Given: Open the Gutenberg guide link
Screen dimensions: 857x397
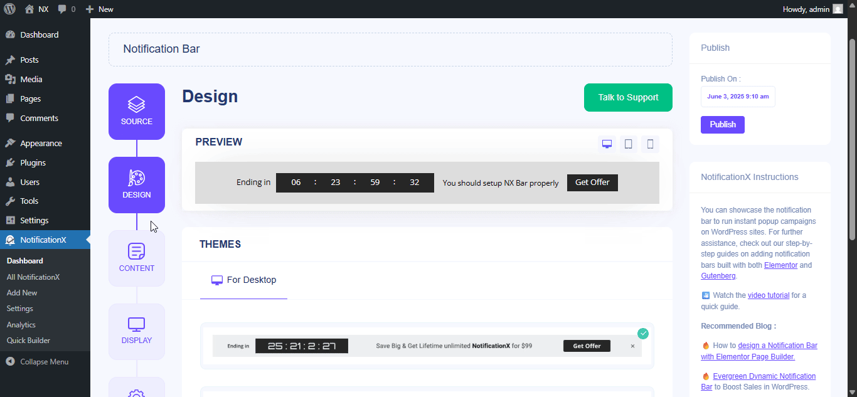Looking at the screenshot, I should (718, 276).
